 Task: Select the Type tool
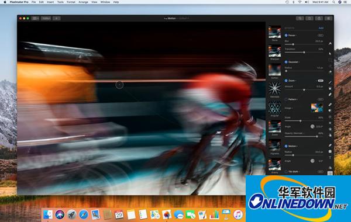330,158
